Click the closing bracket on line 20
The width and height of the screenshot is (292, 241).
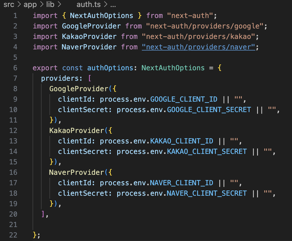click(x=43, y=214)
